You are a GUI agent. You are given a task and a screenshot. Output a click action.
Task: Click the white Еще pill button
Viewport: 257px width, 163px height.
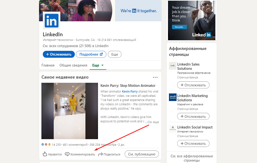[x=115, y=54]
